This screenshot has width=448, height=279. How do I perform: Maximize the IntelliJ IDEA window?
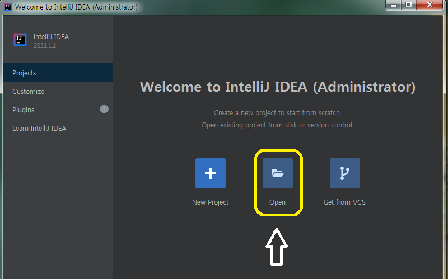409,5
